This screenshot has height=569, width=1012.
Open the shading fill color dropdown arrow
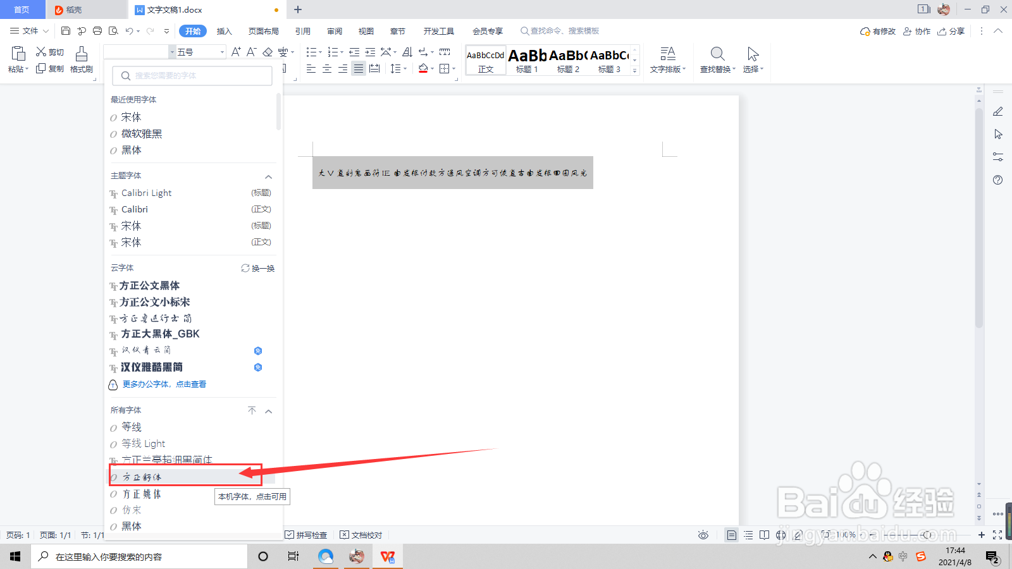pyautogui.click(x=433, y=68)
